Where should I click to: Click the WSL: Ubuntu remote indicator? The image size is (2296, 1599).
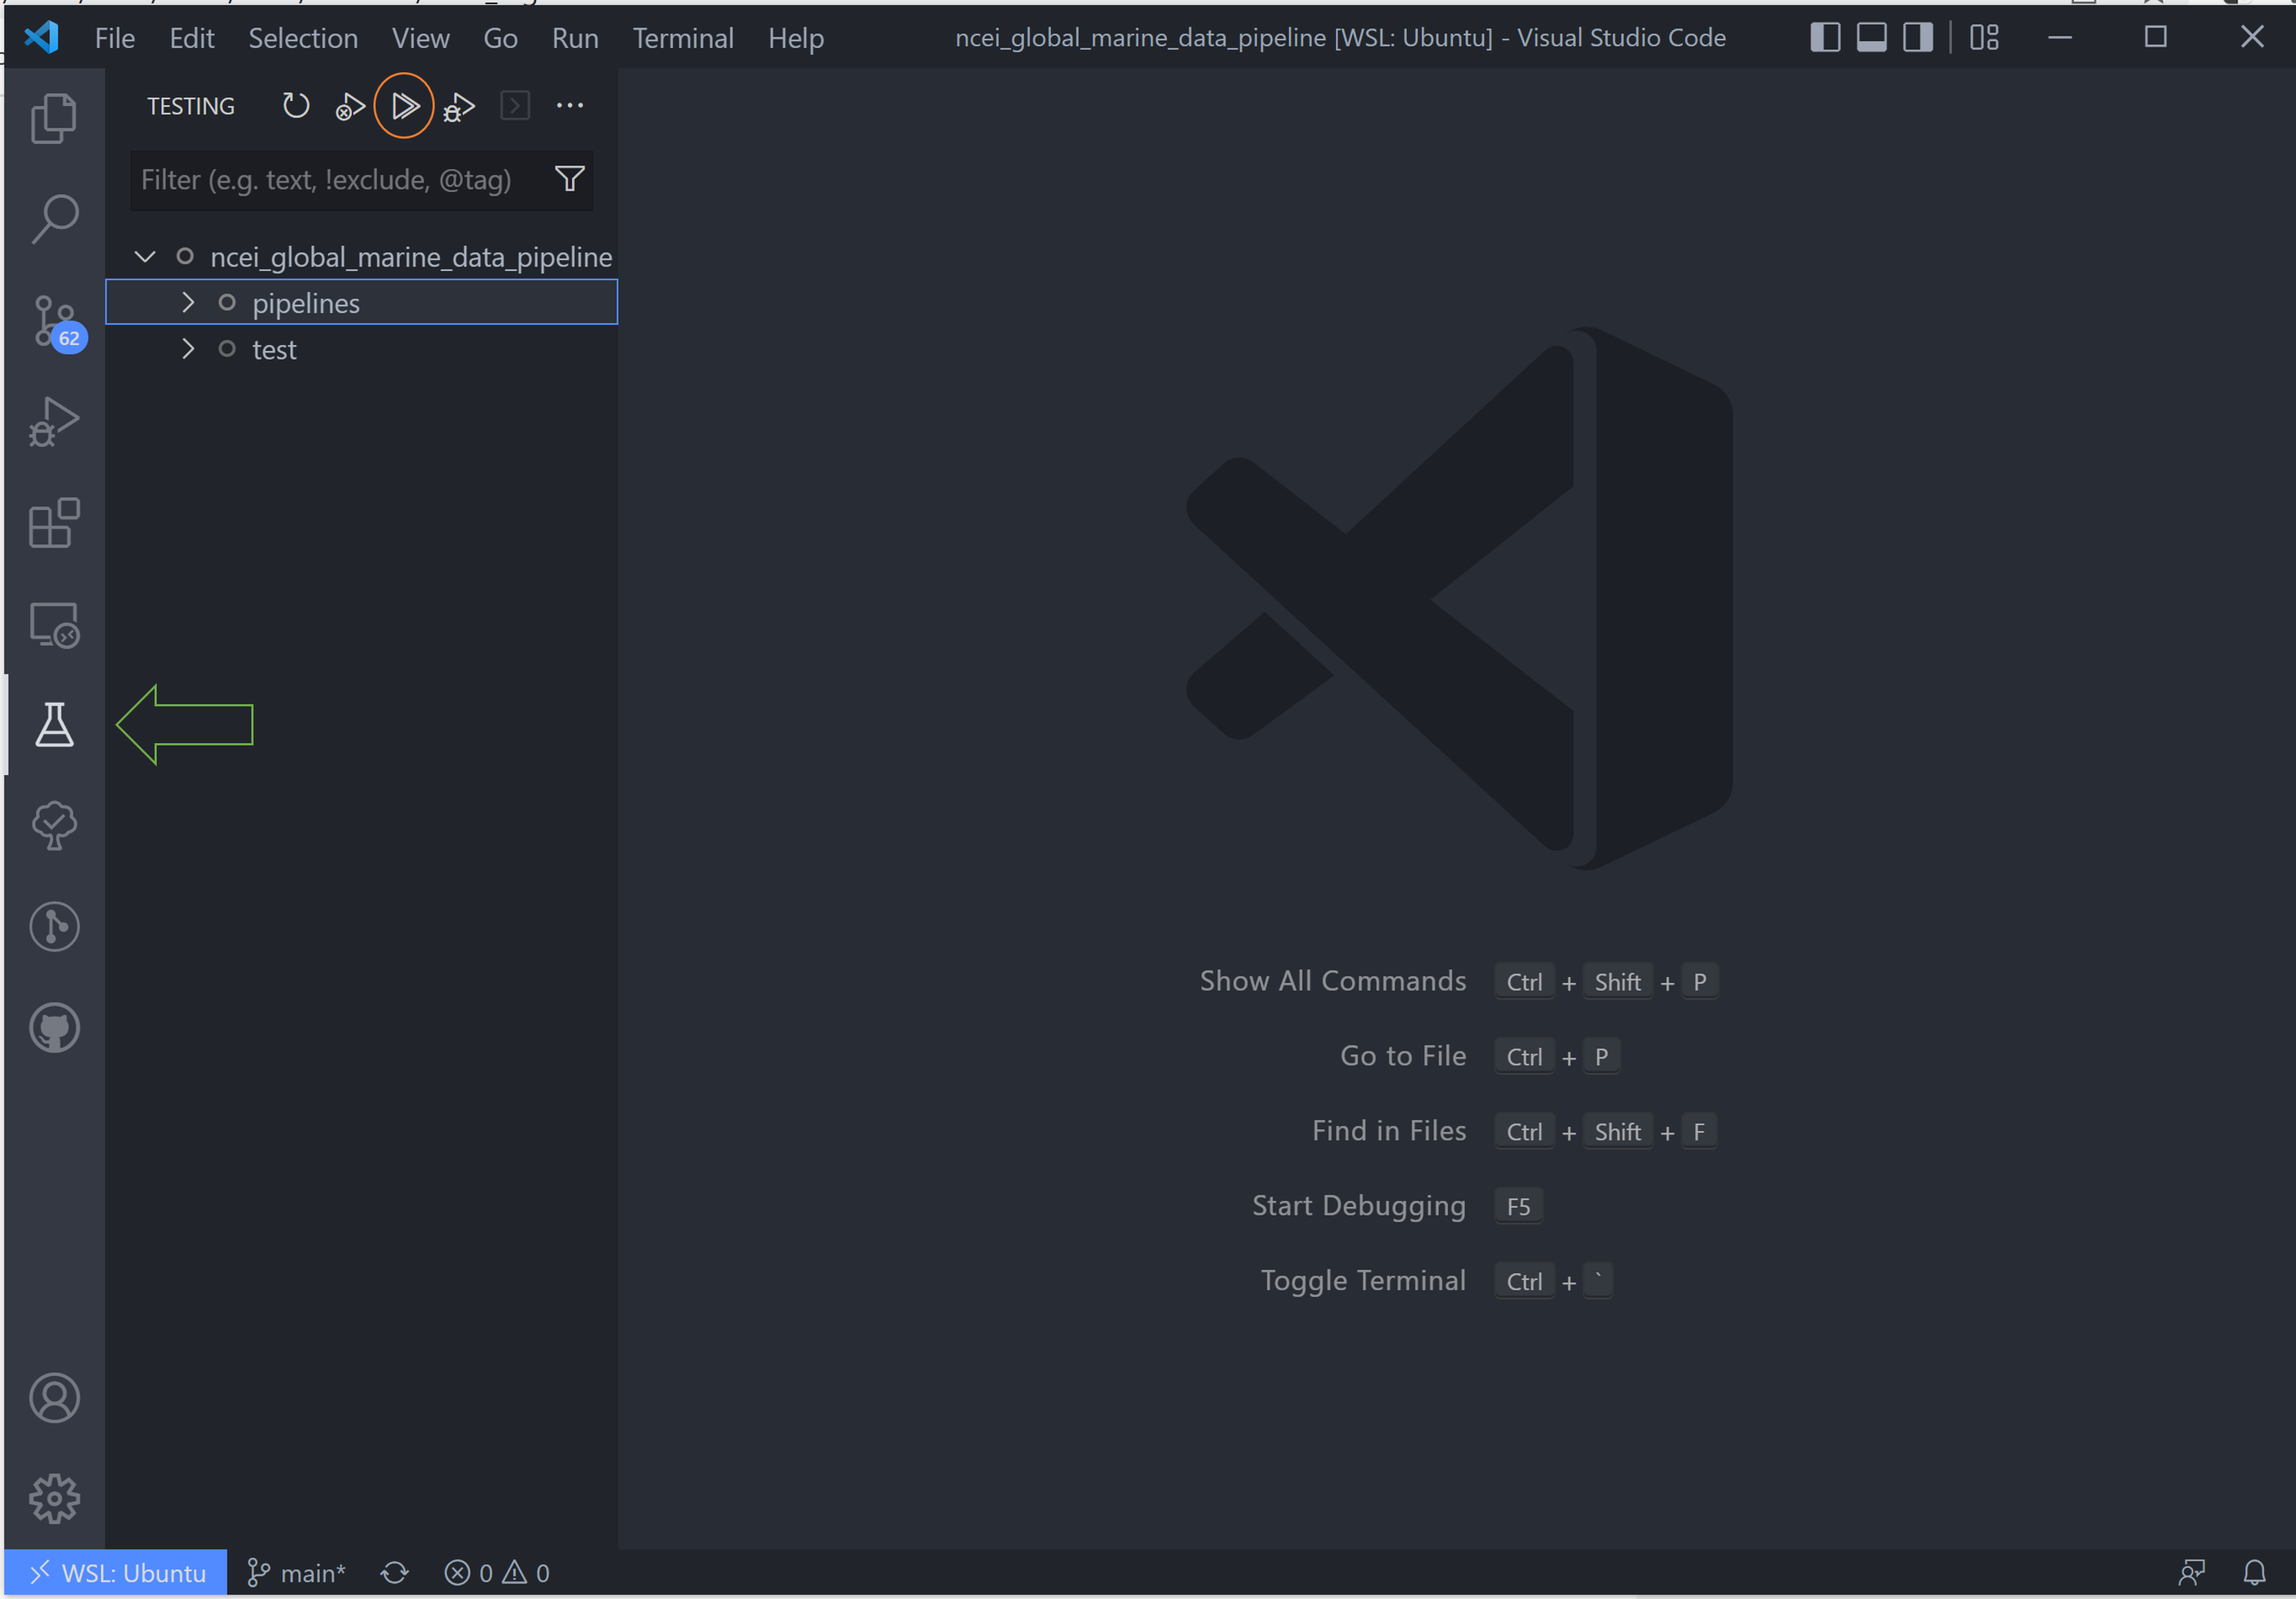click(x=116, y=1572)
